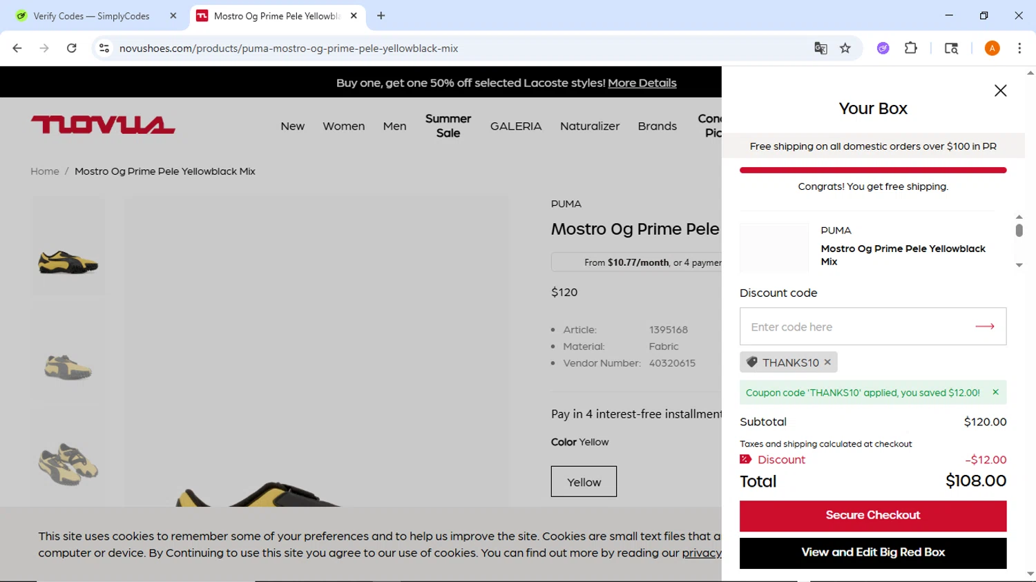The height and width of the screenshot is (582, 1036).
Task: Bookmark this page with the star
Action: (x=845, y=48)
